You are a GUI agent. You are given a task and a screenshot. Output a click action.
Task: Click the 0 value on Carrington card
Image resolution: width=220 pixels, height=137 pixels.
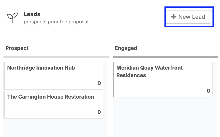pyautogui.click(x=99, y=112)
